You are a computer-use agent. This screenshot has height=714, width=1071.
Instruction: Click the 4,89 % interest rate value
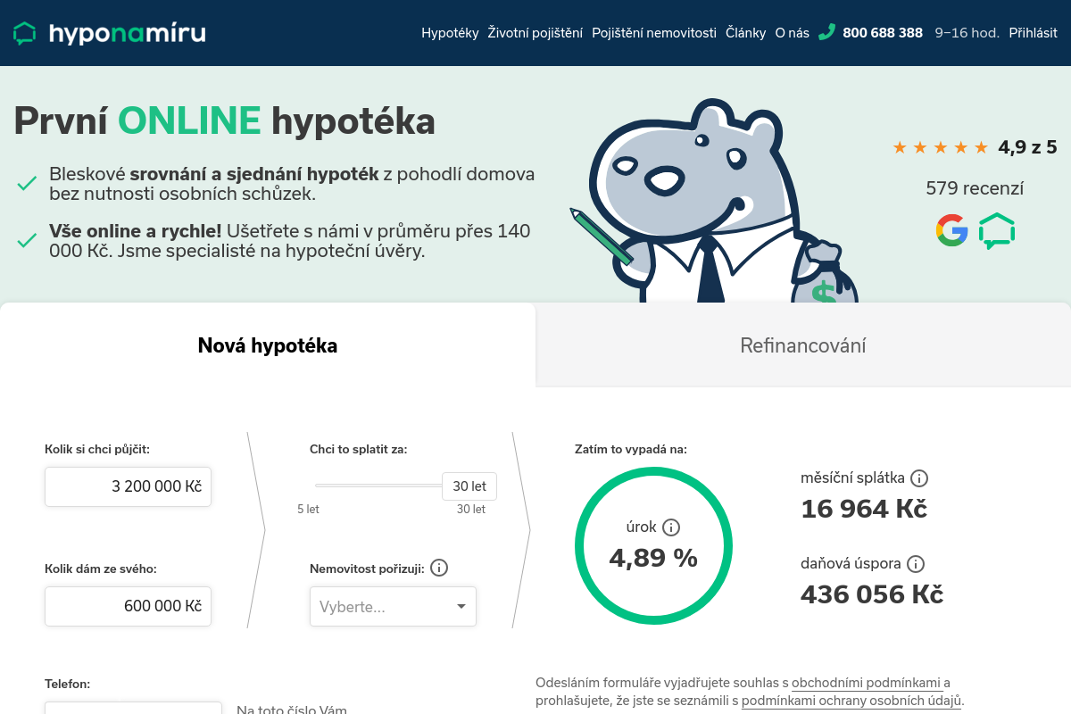(653, 558)
